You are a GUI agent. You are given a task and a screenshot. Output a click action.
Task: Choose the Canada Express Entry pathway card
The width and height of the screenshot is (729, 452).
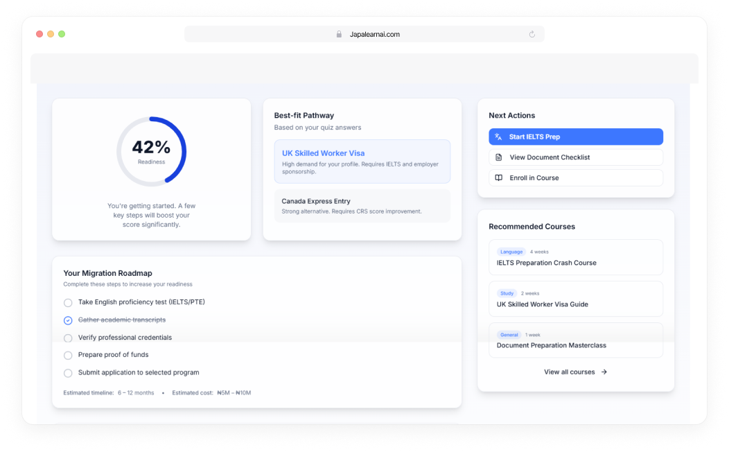[x=362, y=206]
